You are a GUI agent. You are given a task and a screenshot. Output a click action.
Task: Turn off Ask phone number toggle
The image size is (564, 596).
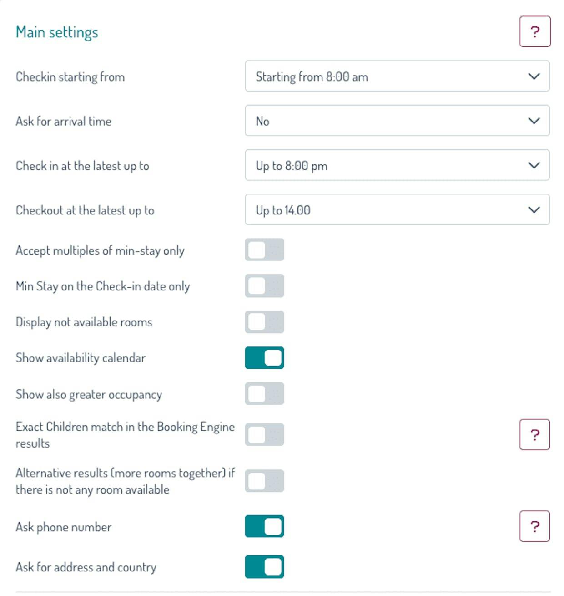pyautogui.click(x=264, y=526)
